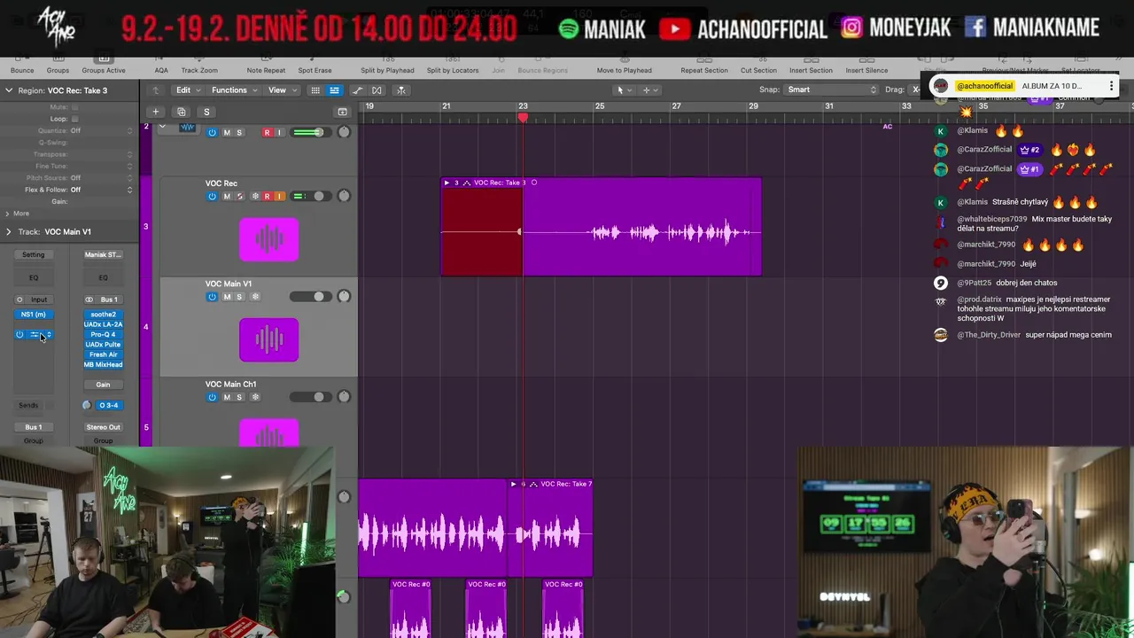Screen dimensions: 1134x638
Task: Click the Stereo Out output slot
Action: (103, 427)
